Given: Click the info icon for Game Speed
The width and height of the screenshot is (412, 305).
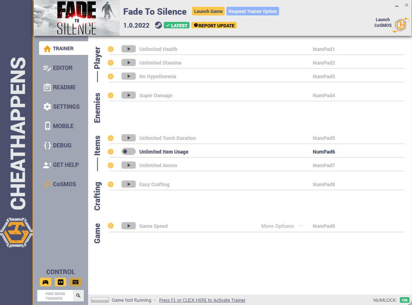Looking at the screenshot, I should click(111, 226).
